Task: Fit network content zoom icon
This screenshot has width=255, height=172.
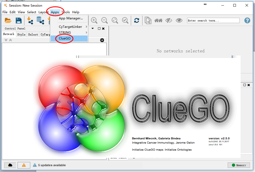Action: click(115, 21)
